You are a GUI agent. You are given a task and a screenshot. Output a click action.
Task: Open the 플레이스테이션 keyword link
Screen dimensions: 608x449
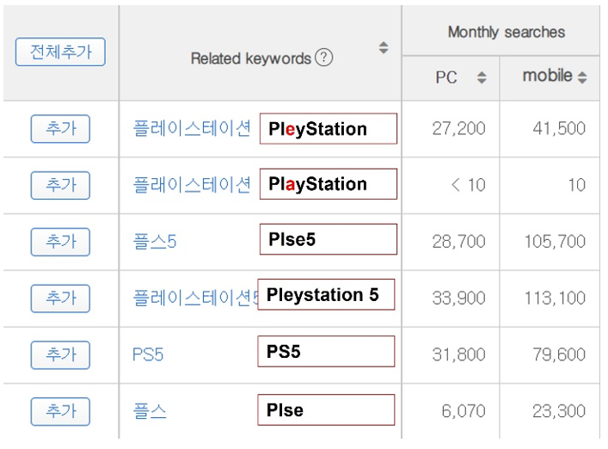[x=192, y=128]
